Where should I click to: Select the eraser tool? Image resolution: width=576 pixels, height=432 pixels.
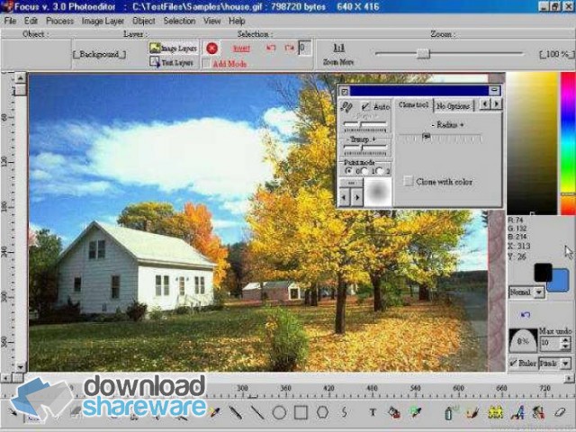pyautogui.click(x=560, y=412)
